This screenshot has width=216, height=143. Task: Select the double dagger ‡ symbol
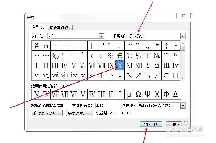(x=166, y=46)
